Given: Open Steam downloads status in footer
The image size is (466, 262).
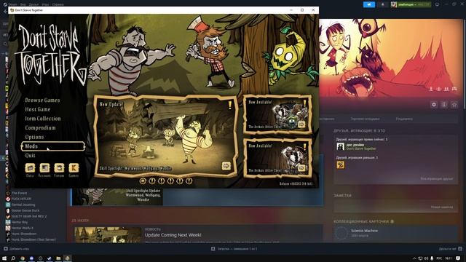Looking at the screenshot, I should coord(234,249).
